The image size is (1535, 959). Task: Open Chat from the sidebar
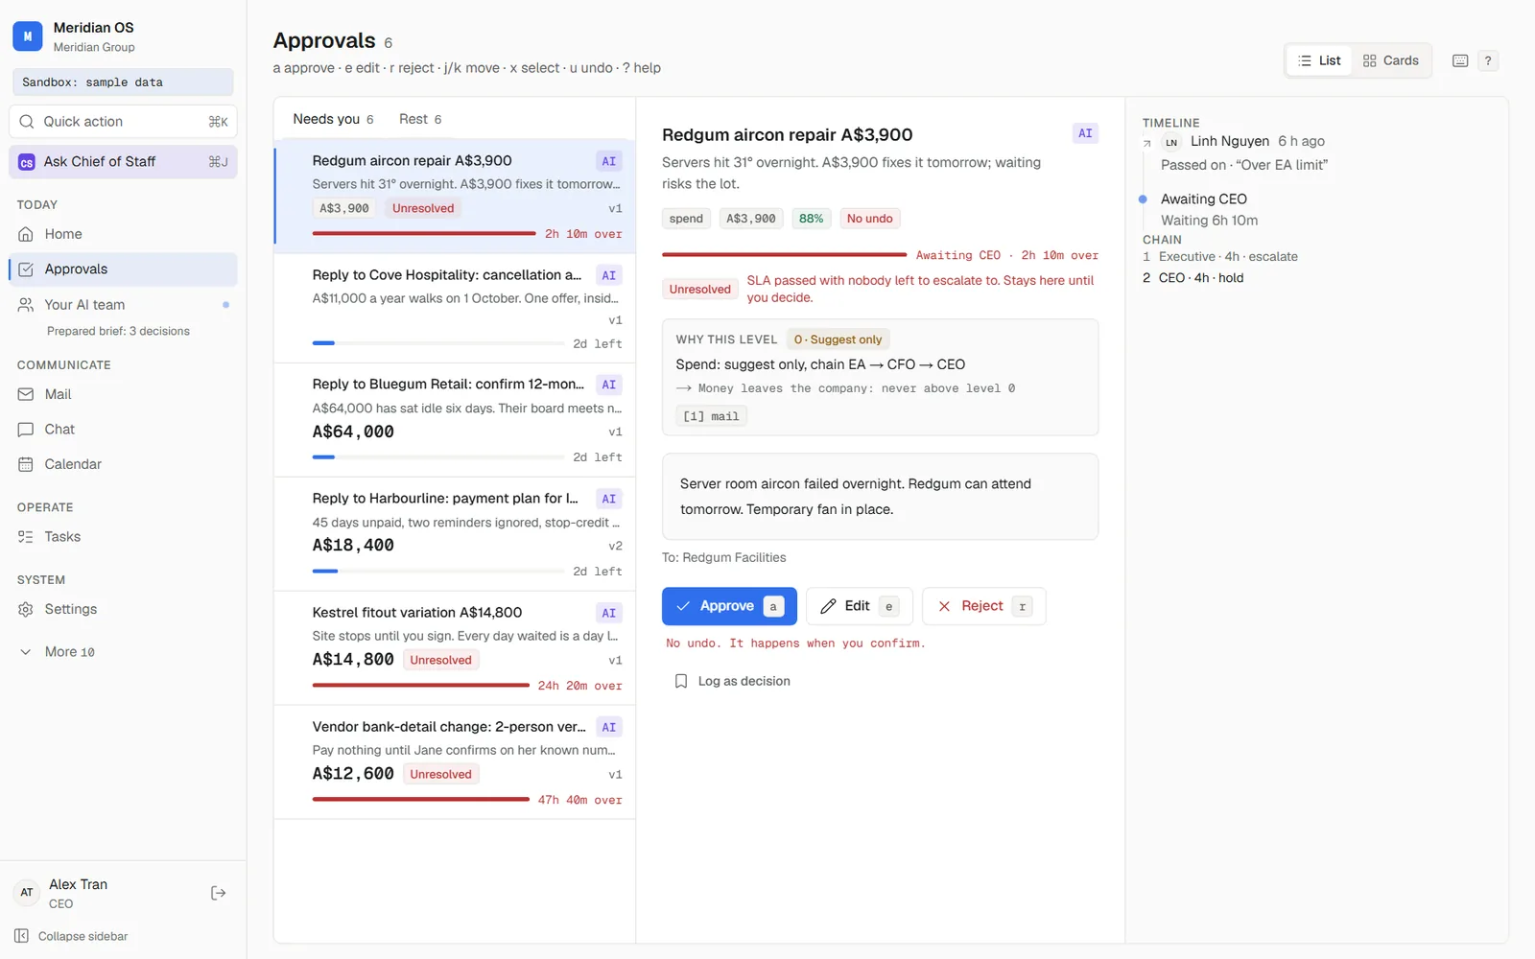coord(123,430)
